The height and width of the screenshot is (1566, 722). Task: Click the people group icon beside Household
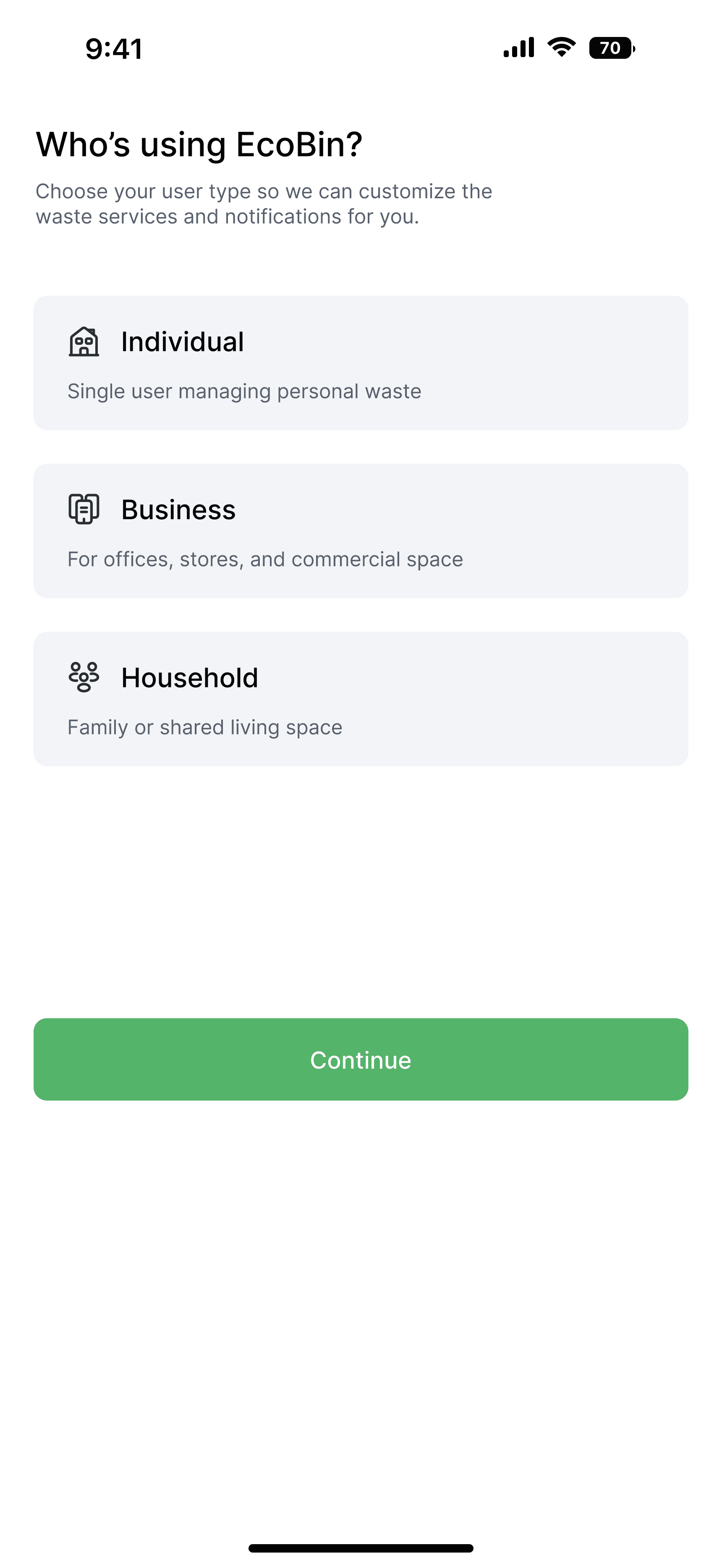point(84,677)
